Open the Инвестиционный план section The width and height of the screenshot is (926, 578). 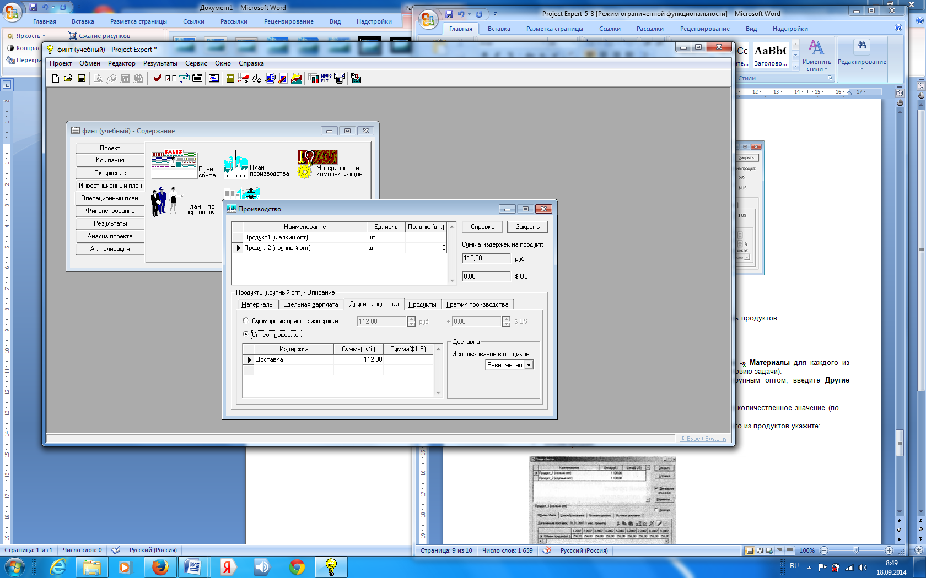tap(110, 186)
